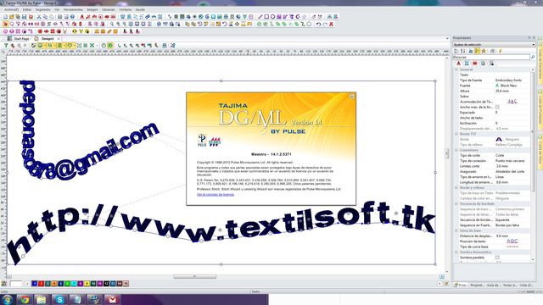Close the Design1 tab
This screenshot has height=305, width=543.
pyautogui.click(x=59, y=39)
